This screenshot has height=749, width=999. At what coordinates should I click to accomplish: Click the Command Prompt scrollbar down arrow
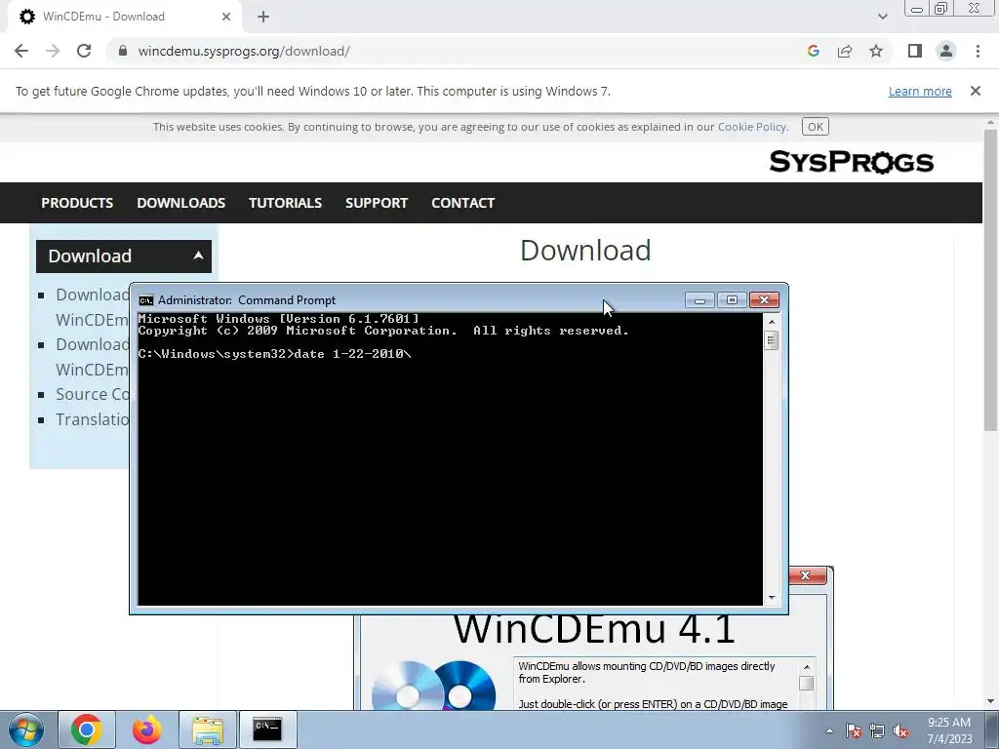(772, 598)
